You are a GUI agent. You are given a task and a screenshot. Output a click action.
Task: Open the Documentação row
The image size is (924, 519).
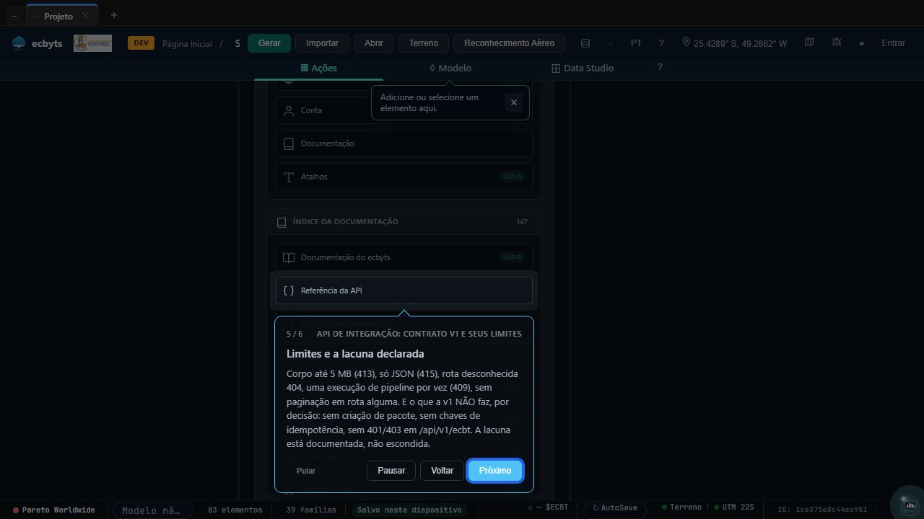coord(404,143)
